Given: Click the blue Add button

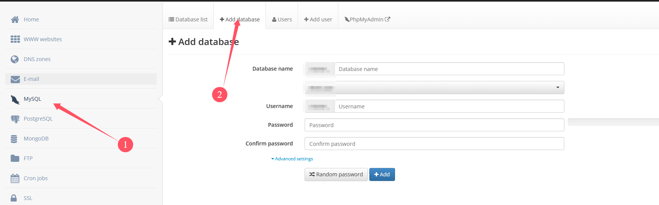Looking at the screenshot, I should (382, 174).
